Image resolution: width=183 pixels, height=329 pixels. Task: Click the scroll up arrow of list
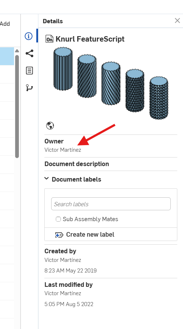[17, 51]
